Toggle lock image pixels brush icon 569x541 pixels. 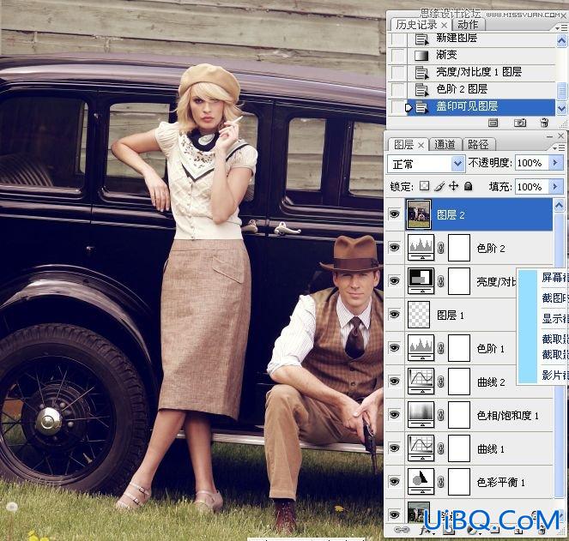439,186
